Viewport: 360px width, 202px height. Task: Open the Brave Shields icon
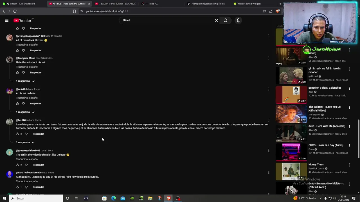(278, 11)
